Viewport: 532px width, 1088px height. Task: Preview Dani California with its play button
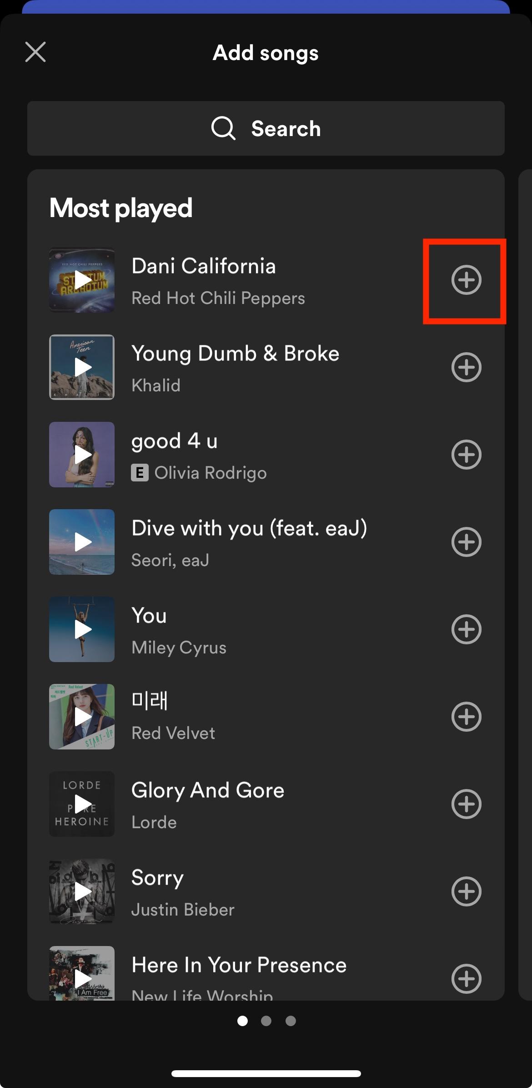[x=81, y=280]
